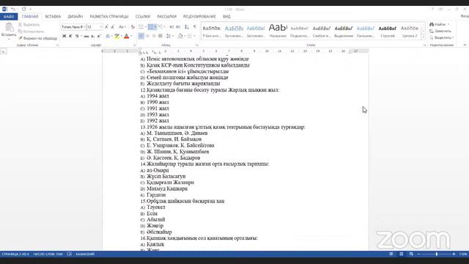The width and height of the screenshot is (469, 264).
Task: Click the Format Painter (Формат по образцу)
Action: 37,38
